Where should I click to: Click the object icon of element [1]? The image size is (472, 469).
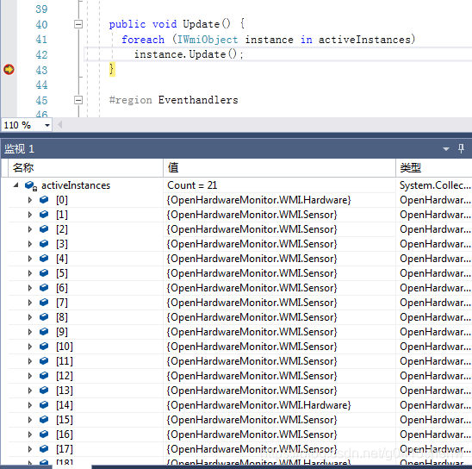coord(44,214)
